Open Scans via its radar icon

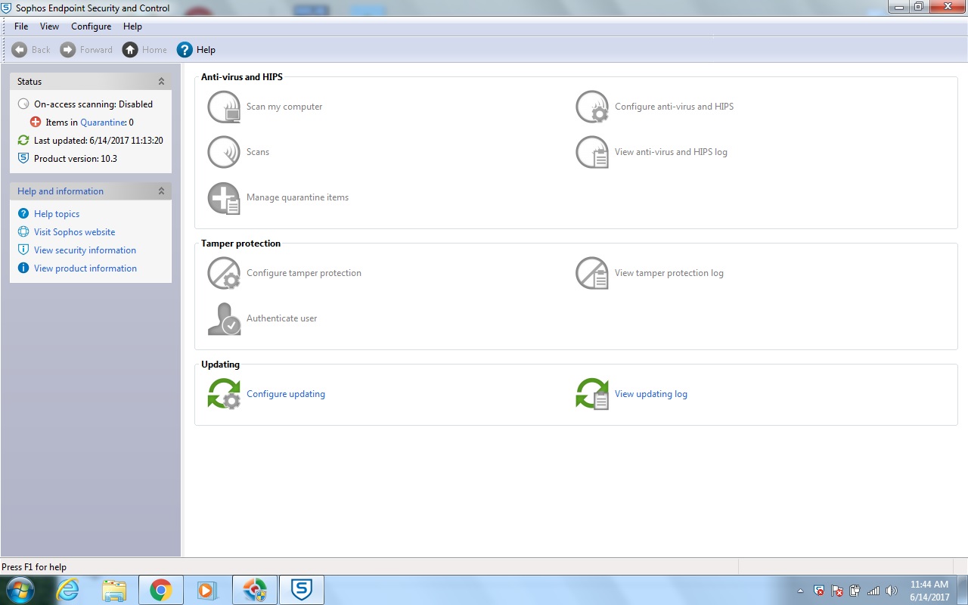click(x=224, y=152)
